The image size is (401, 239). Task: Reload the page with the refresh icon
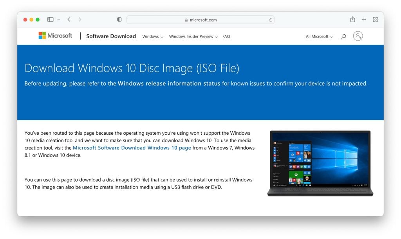(270, 20)
